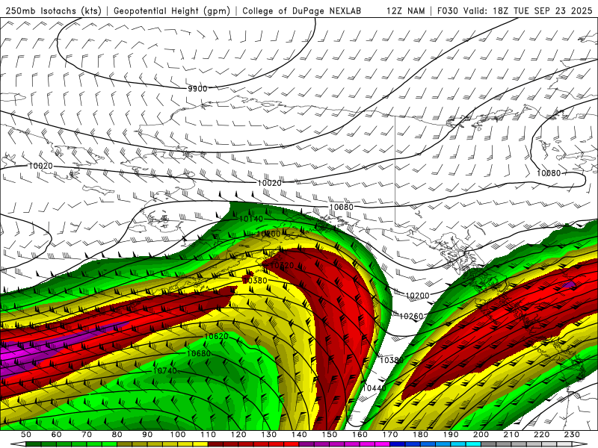The image size is (598, 448).
Task: Click the 9900 height contour label
Action: tap(197, 89)
